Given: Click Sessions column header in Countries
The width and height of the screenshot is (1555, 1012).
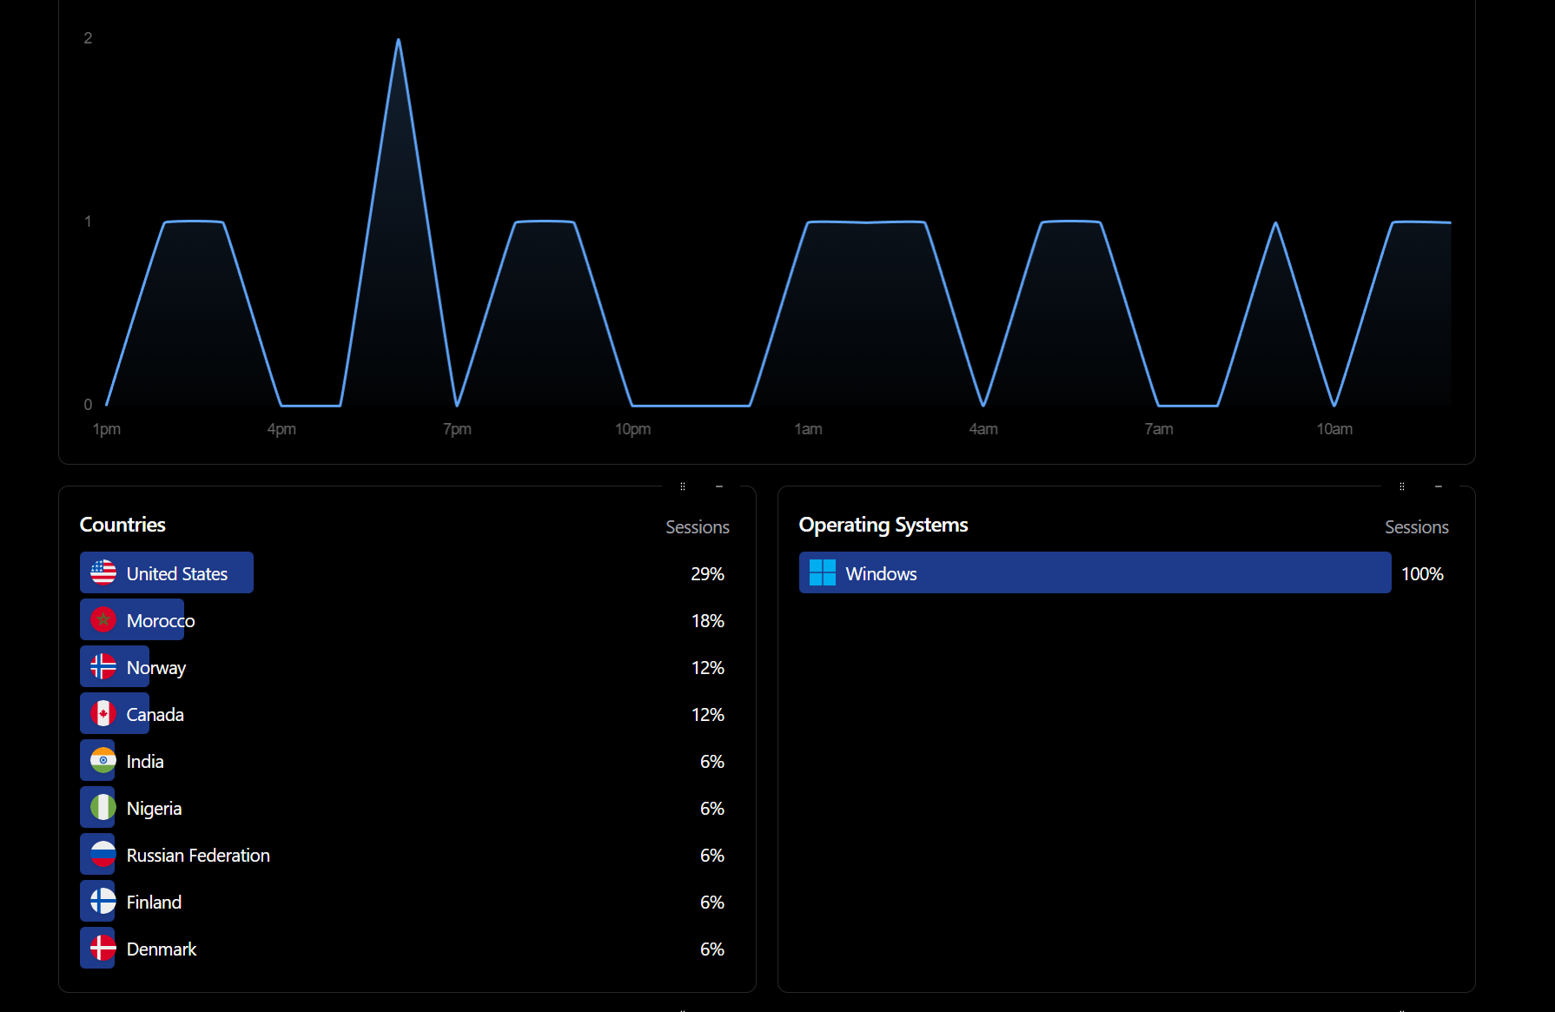Looking at the screenshot, I should point(697,527).
